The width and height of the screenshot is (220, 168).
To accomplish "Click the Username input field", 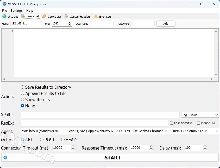I will (x=102, y=24).
